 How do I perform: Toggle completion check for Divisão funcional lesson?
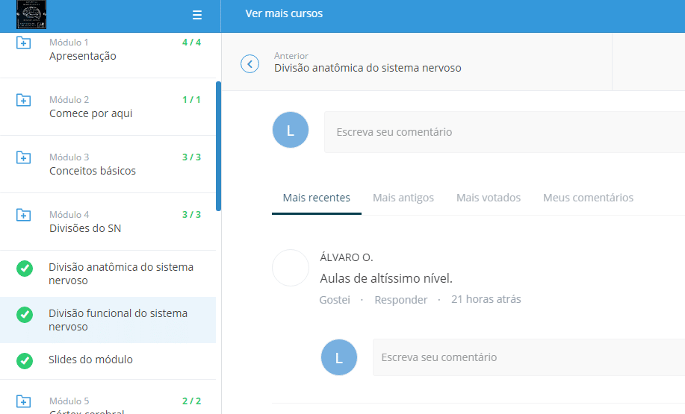(25, 315)
